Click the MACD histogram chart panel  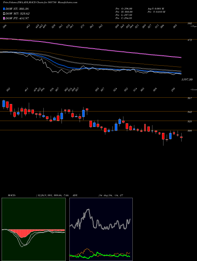pyautogui.click(x=33, y=229)
